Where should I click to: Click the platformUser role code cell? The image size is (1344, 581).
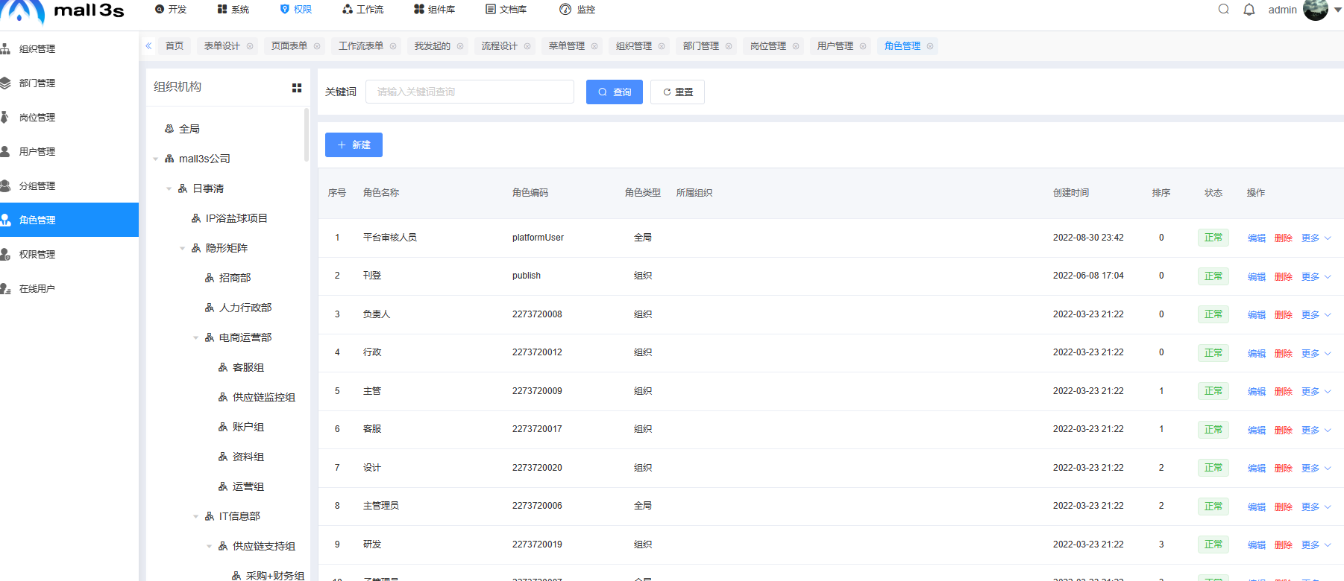tap(538, 238)
